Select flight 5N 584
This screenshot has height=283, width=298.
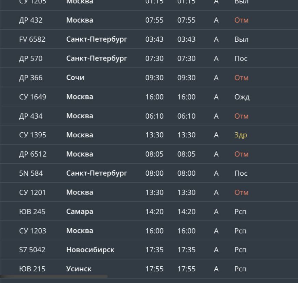coord(31,173)
